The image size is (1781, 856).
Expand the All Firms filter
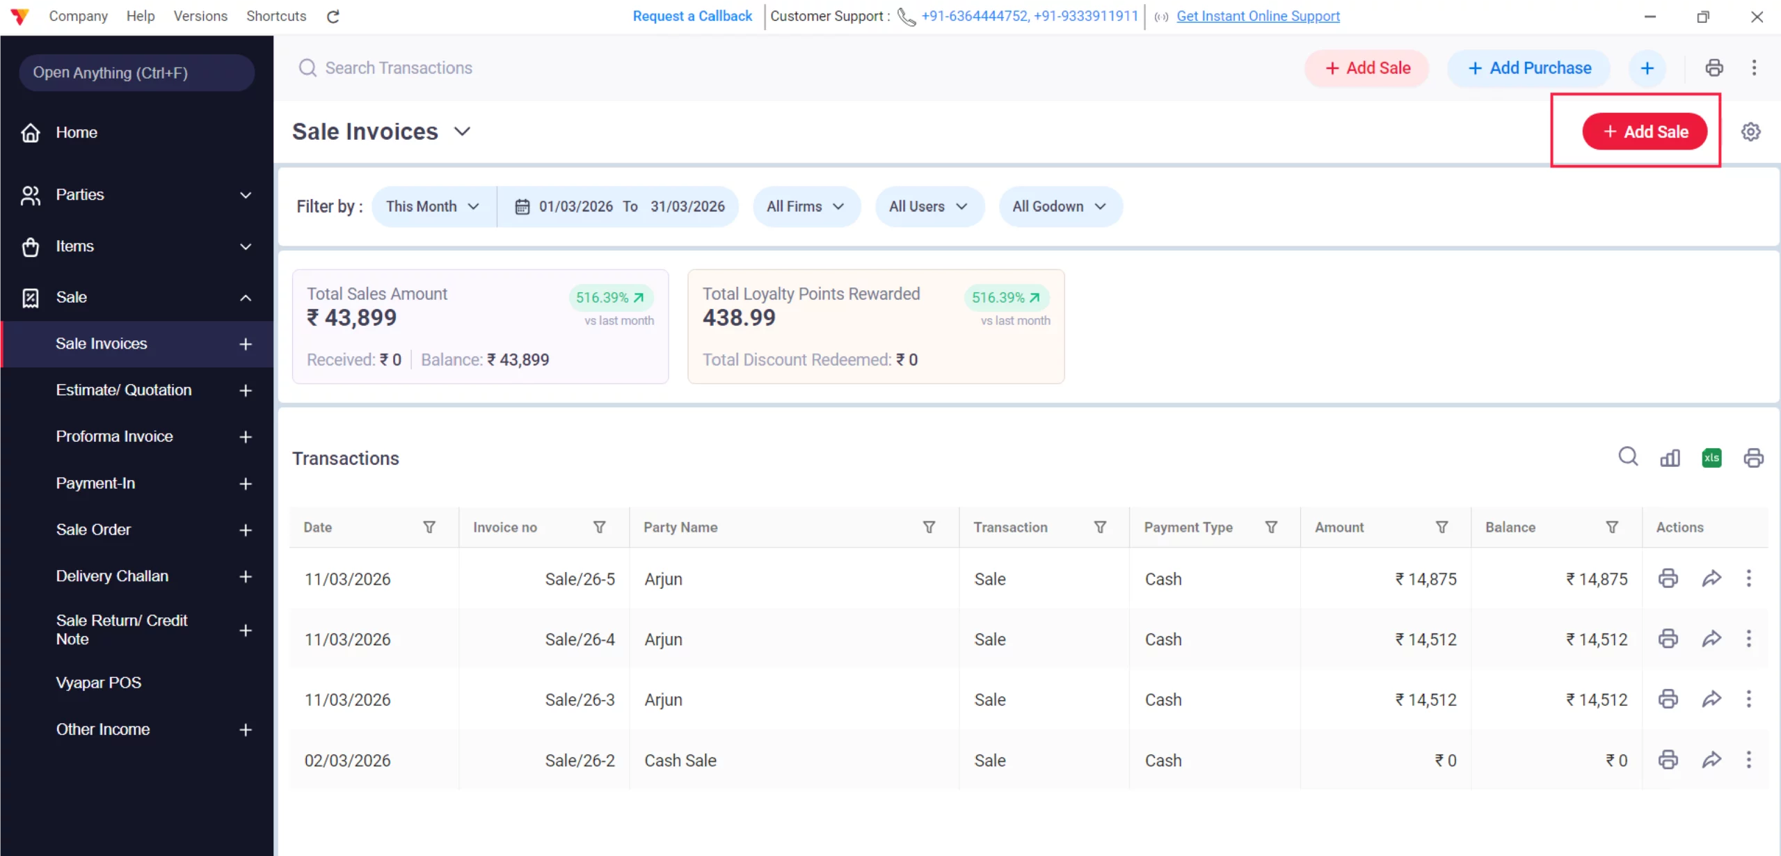806,206
